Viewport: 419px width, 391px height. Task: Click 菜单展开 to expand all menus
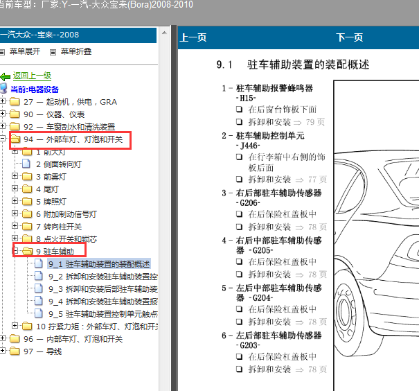pyautogui.click(x=24, y=51)
